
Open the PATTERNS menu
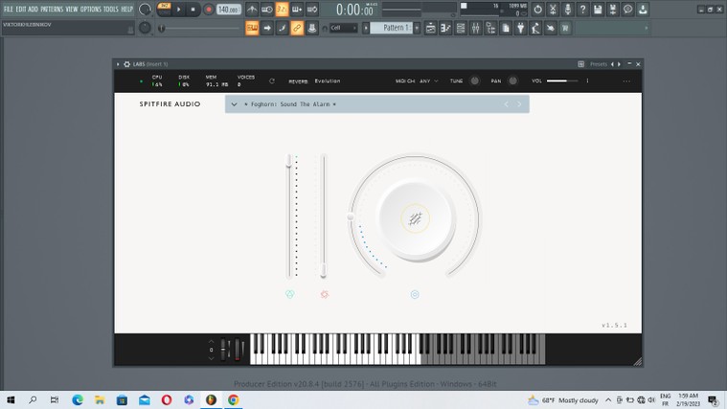52,10
